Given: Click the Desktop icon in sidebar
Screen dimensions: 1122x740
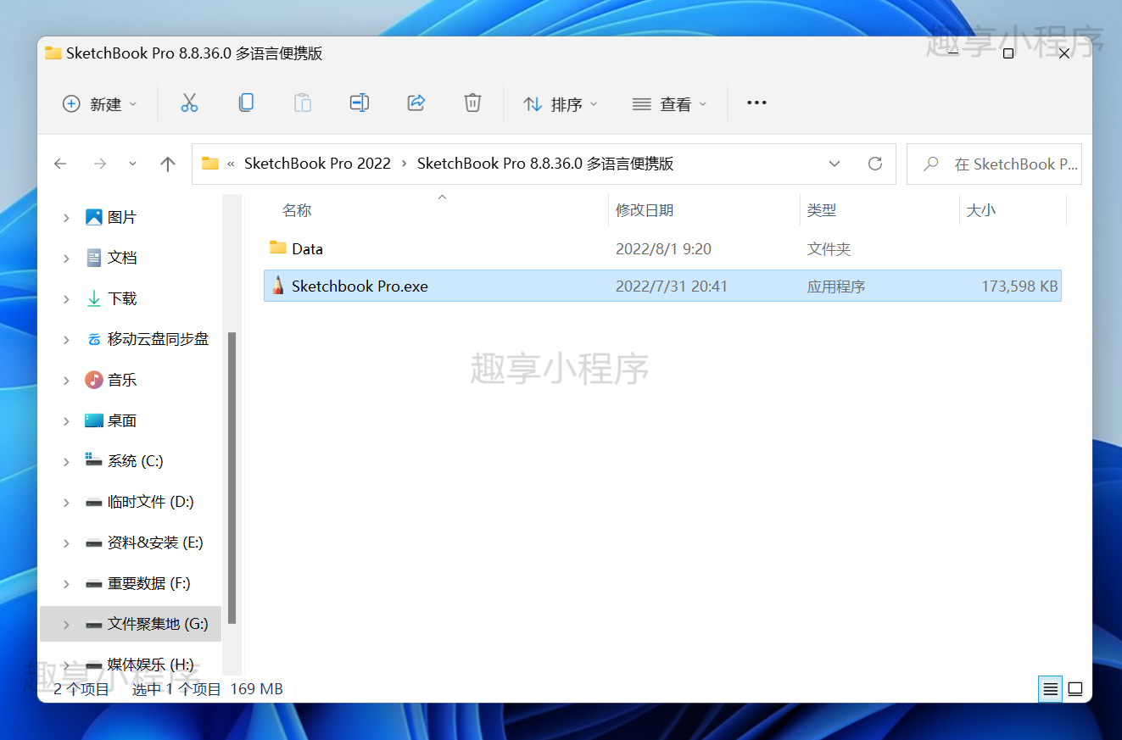Looking at the screenshot, I should pos(94,420).
